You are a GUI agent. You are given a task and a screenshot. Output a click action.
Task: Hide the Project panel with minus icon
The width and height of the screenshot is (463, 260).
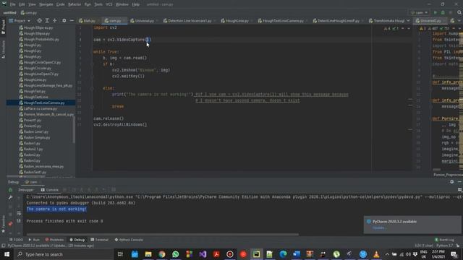pyautogui.click(x=72, y=21)
